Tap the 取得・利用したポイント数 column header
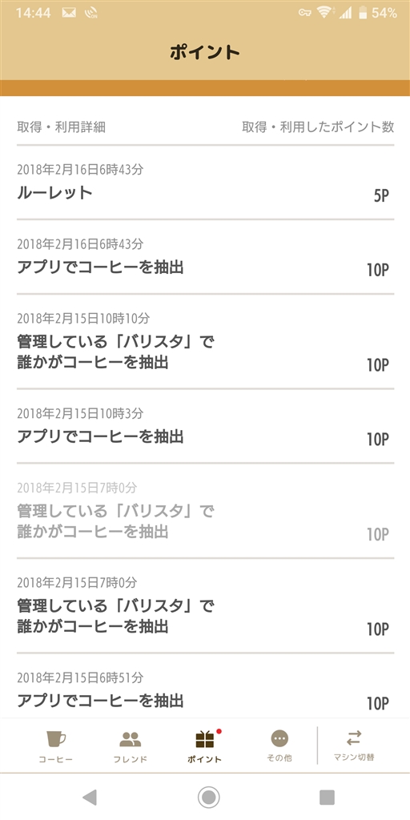The height and width of the screenshot is (820, 410). pos(318,127)
